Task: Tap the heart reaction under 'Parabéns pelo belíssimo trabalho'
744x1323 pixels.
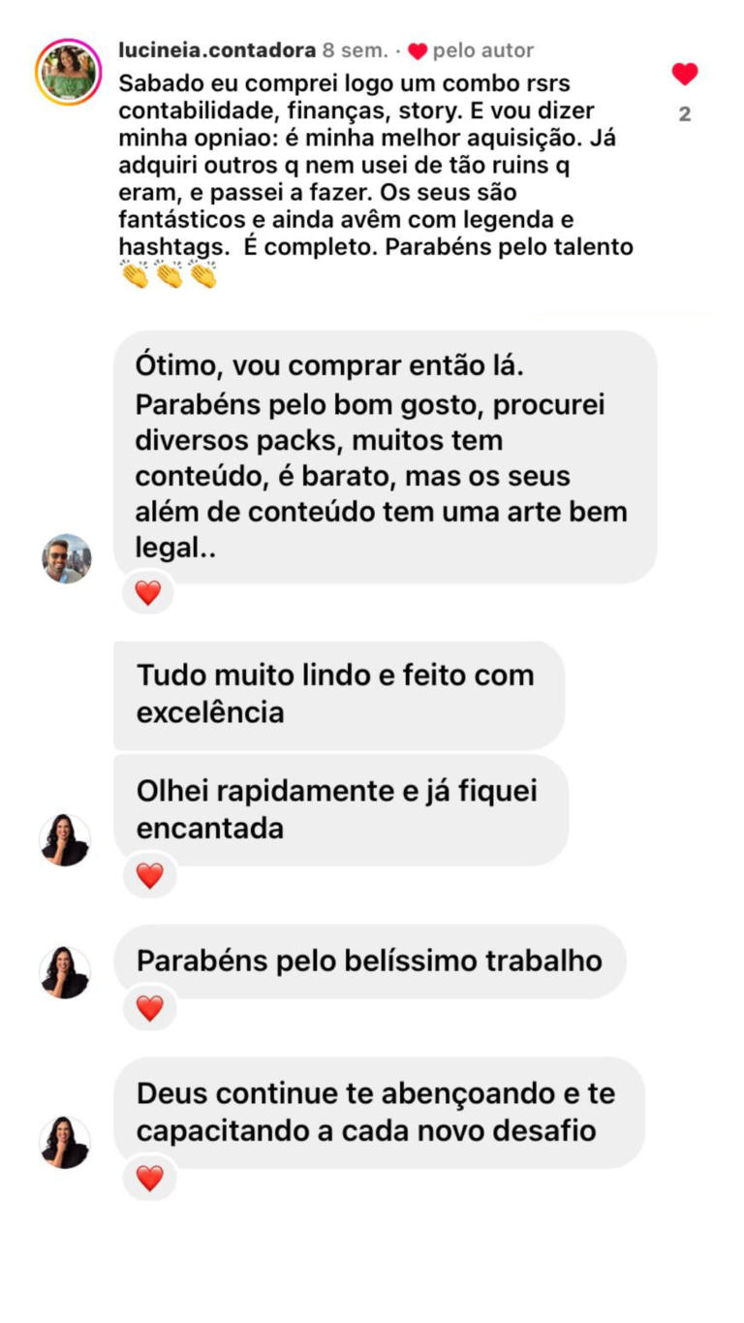Action: tap(149, 1008)
